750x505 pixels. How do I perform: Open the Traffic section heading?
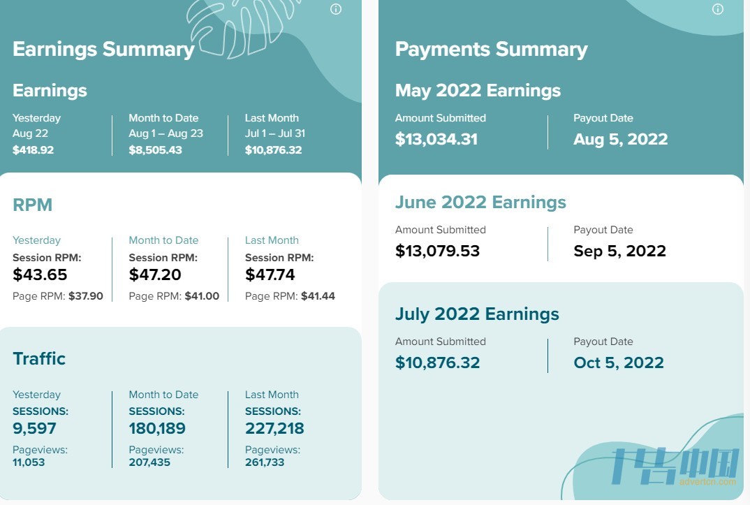click(x=38, y=358)
